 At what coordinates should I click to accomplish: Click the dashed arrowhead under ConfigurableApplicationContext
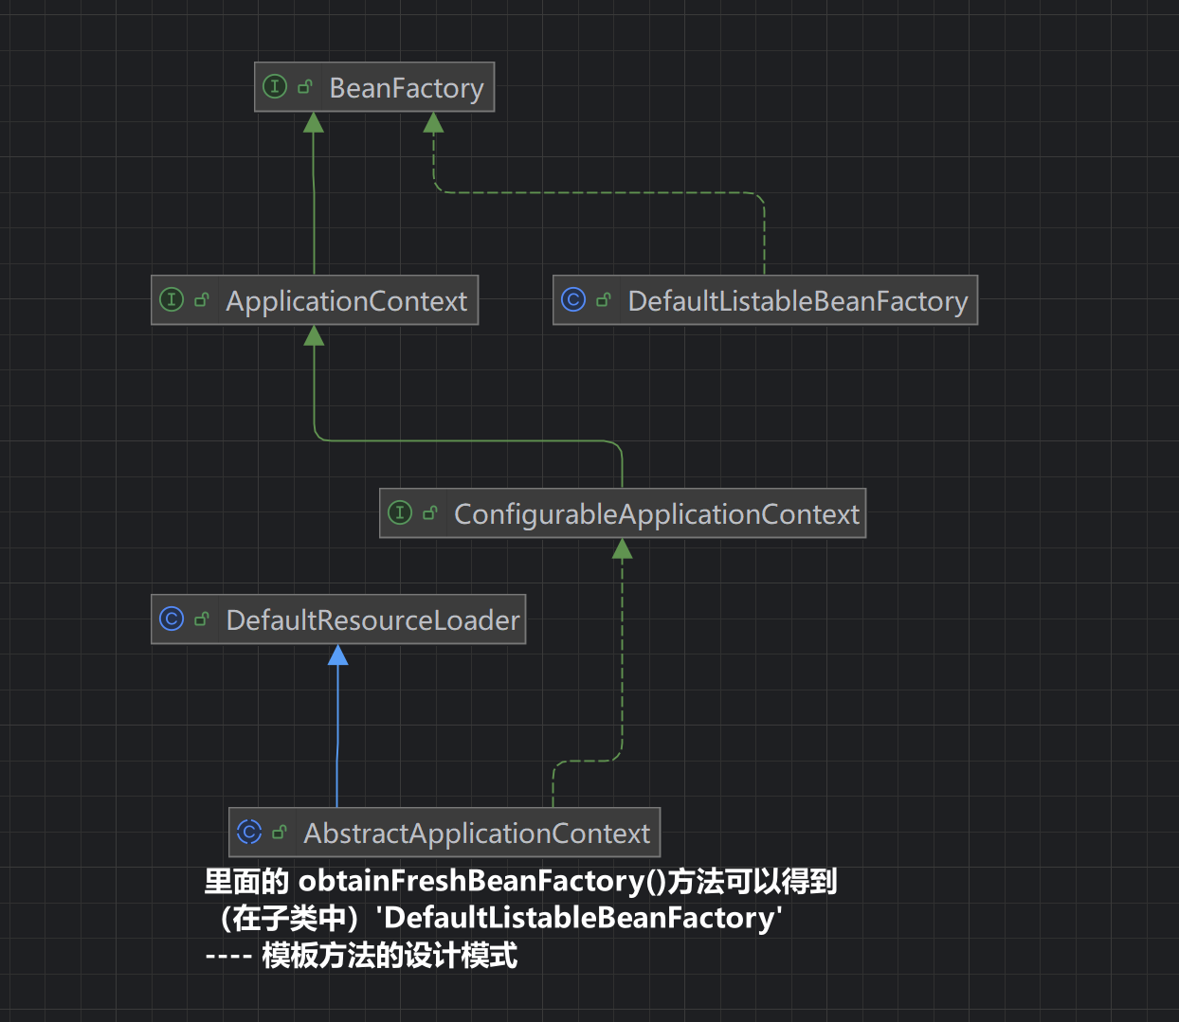(623, 548)
